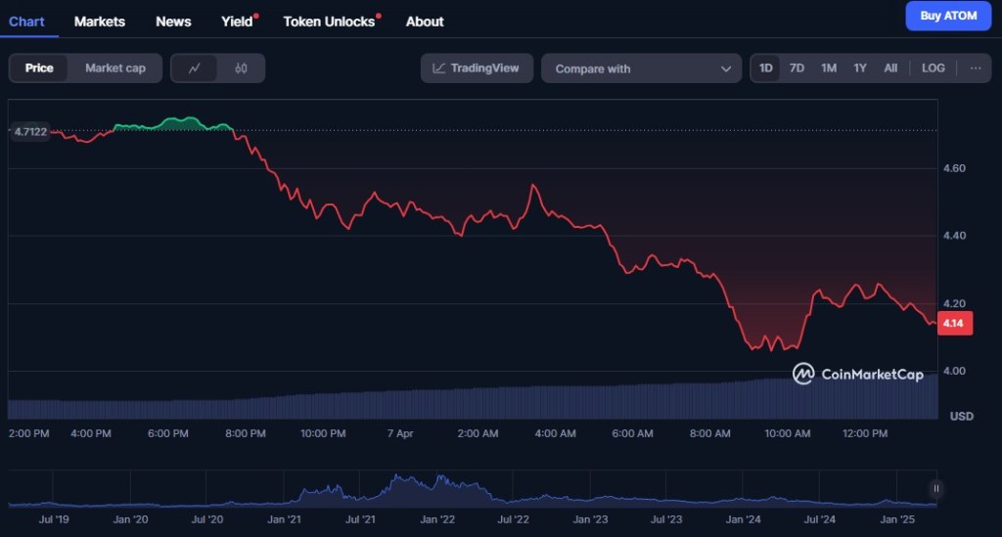Viewport: 1002px width, 537px height.
Task: Click the 10:00 PM axis label
Action: [323, 433]
